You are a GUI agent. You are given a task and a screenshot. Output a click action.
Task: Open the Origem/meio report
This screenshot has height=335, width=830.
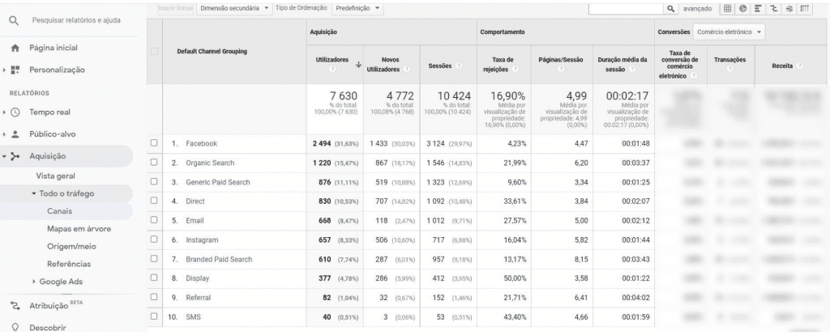click(71, 246)
